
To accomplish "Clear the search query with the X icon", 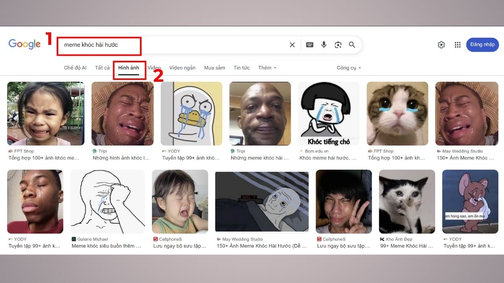I will [x=292, y=44].
